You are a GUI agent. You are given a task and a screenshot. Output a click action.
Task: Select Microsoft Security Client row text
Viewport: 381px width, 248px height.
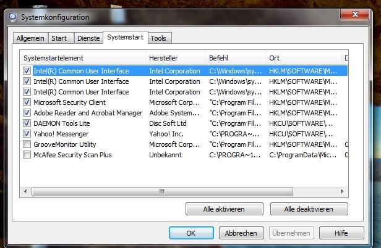click(x=69, y=102)
